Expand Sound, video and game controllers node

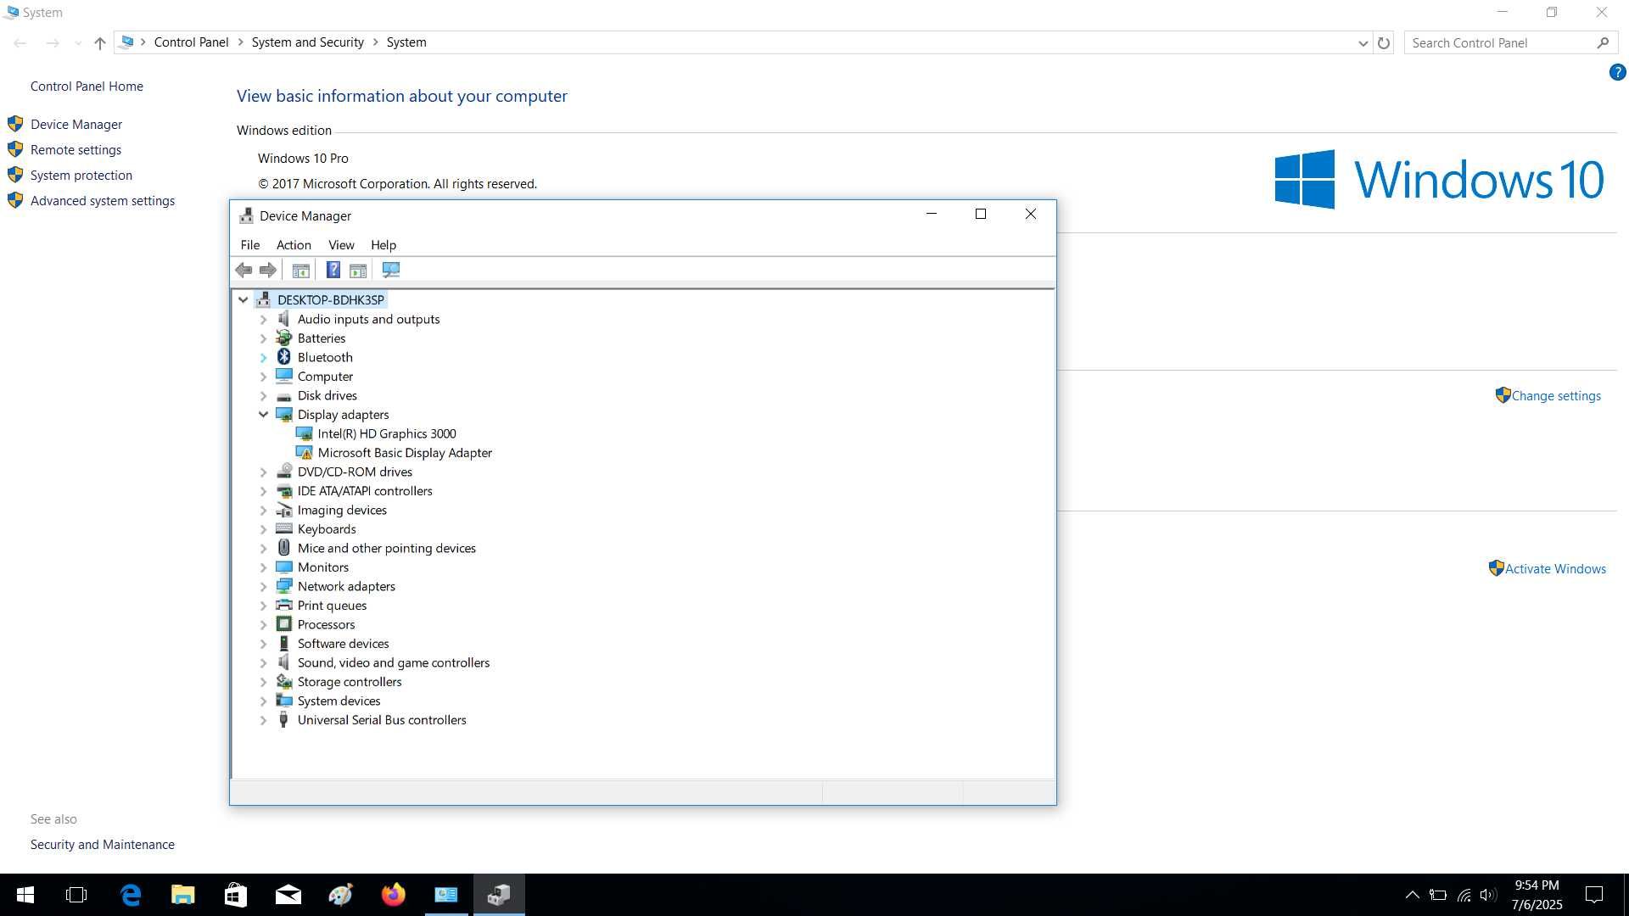[x=263, y=663]
